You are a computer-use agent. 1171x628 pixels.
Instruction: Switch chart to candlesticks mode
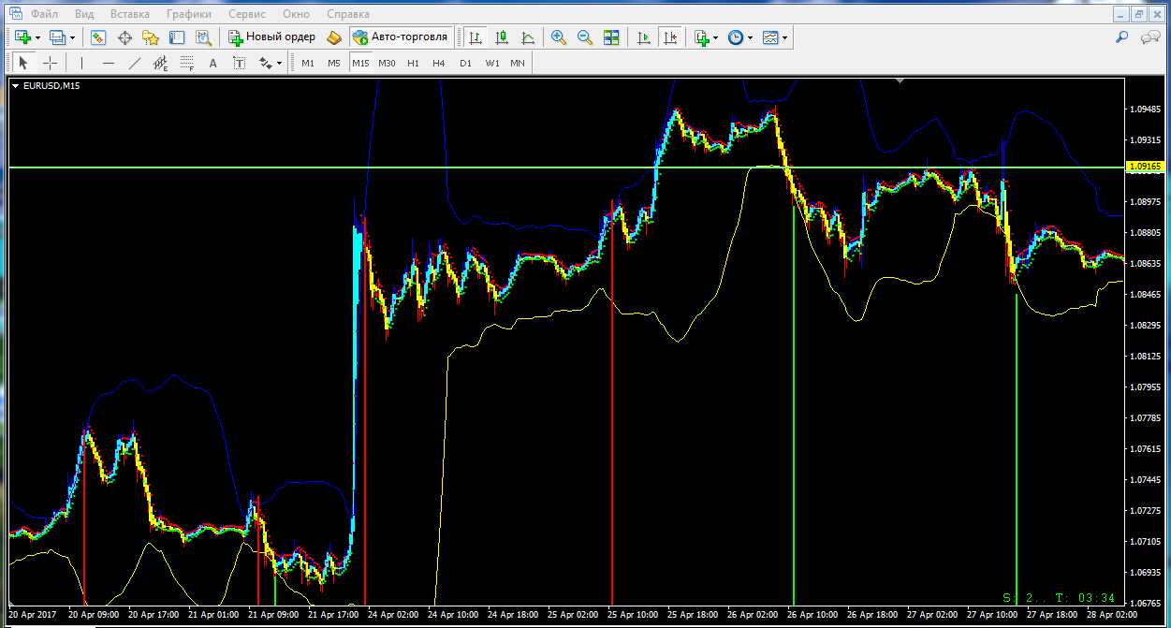[502, 37]
